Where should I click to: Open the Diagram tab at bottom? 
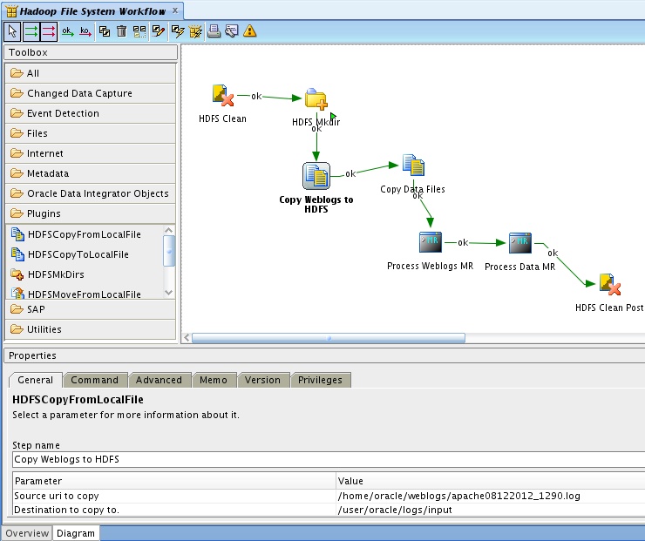coord(76,533)
